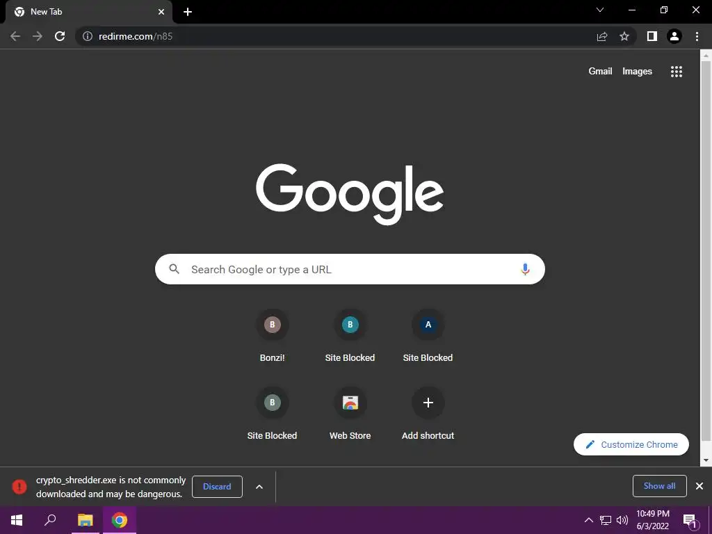Open the Chrome profile avatar
This screenshot has width=712, height=534.
click(x=674, y=36)
